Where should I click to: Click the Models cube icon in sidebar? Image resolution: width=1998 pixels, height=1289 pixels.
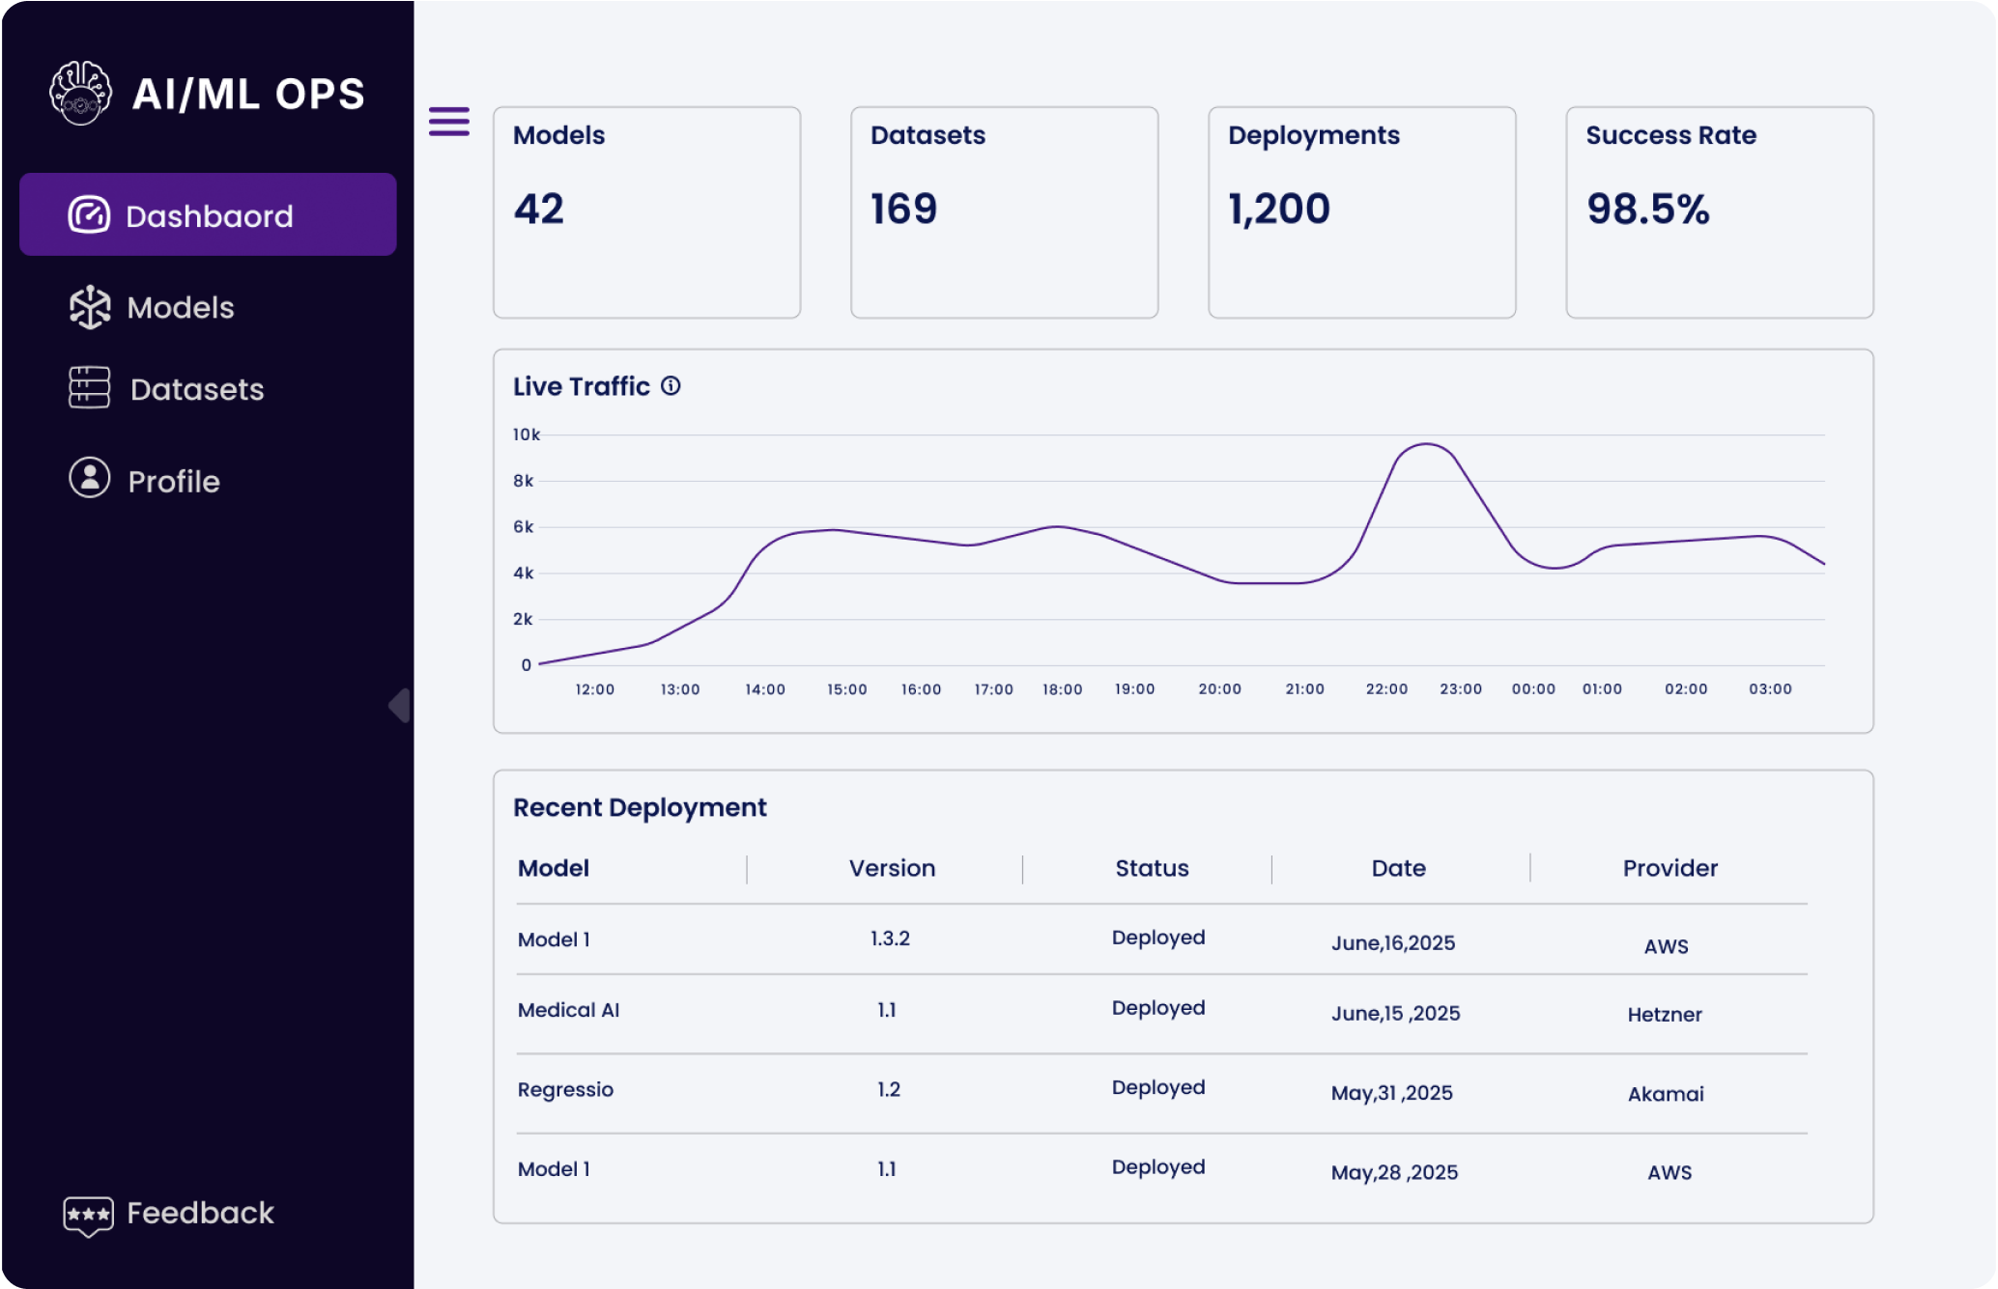click(x=90, y=307)
